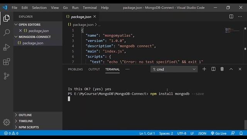
Task: Click the terminal scrollbar thumb
Action: (245, 125)
